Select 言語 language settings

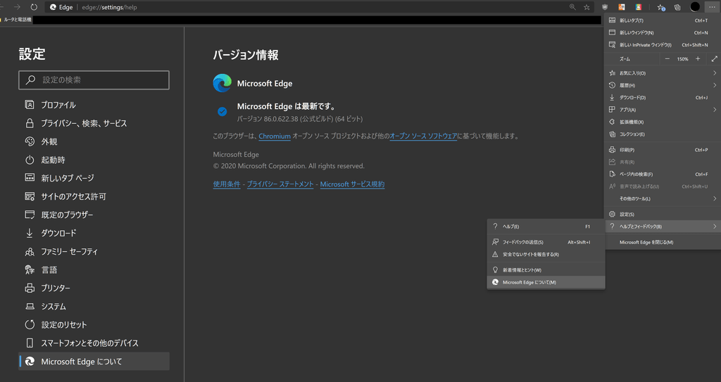(94, 270)
